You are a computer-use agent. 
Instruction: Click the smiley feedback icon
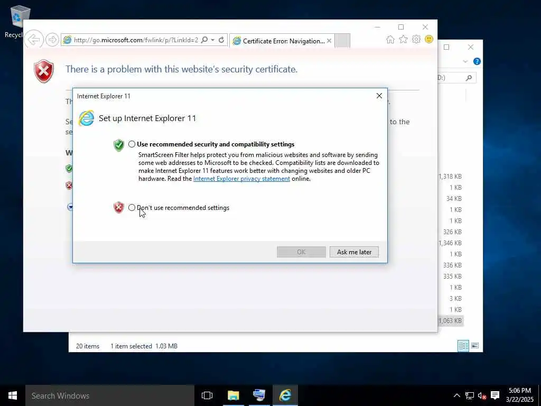pos(429,39)
